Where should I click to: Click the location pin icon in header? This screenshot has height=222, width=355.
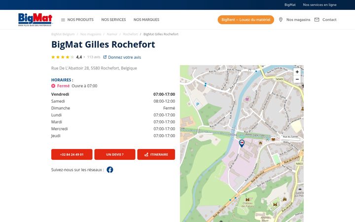coord(281,20)
